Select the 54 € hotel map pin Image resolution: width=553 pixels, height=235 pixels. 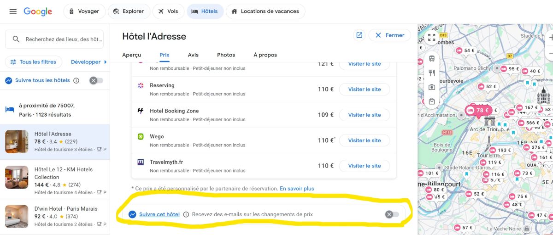point(465,50)
